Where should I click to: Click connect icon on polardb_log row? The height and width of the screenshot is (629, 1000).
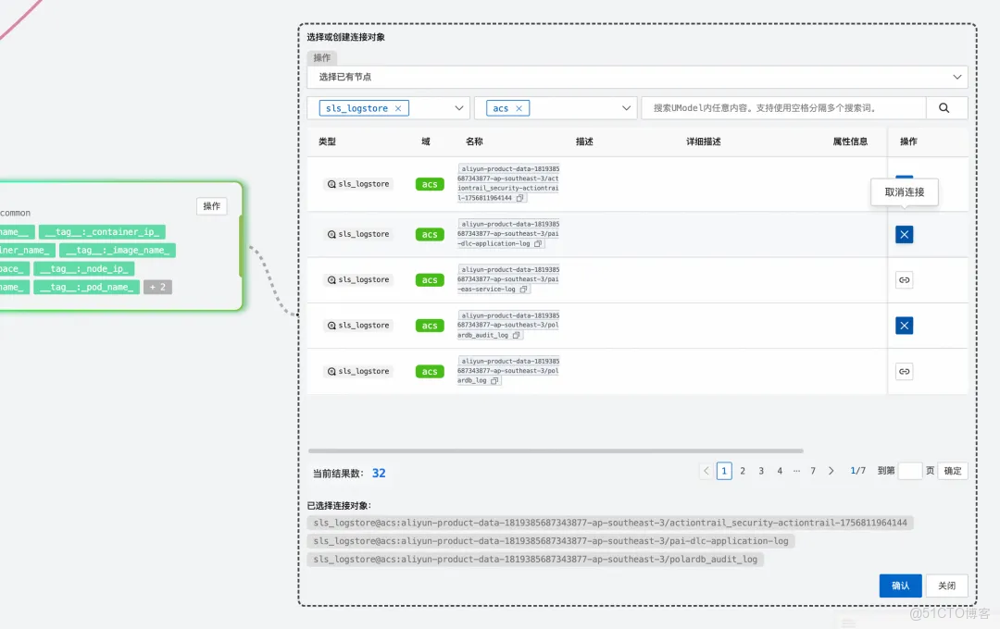point(904,371)
